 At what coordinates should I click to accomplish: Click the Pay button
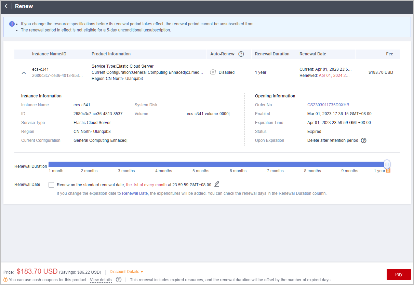click(398, 274)
